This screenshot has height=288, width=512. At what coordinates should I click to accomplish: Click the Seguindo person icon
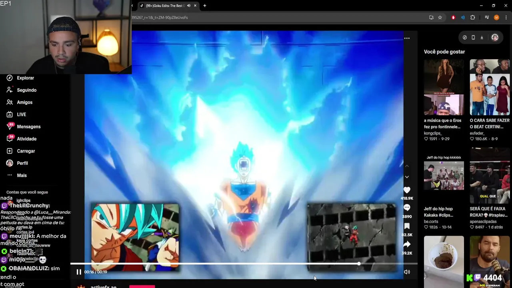click(x=10, y=90)
